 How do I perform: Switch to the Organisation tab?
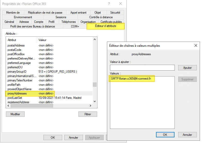[88, 22]
